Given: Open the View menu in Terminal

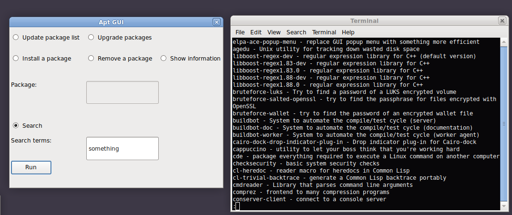Looking at the screenshot, I should 274,32.
